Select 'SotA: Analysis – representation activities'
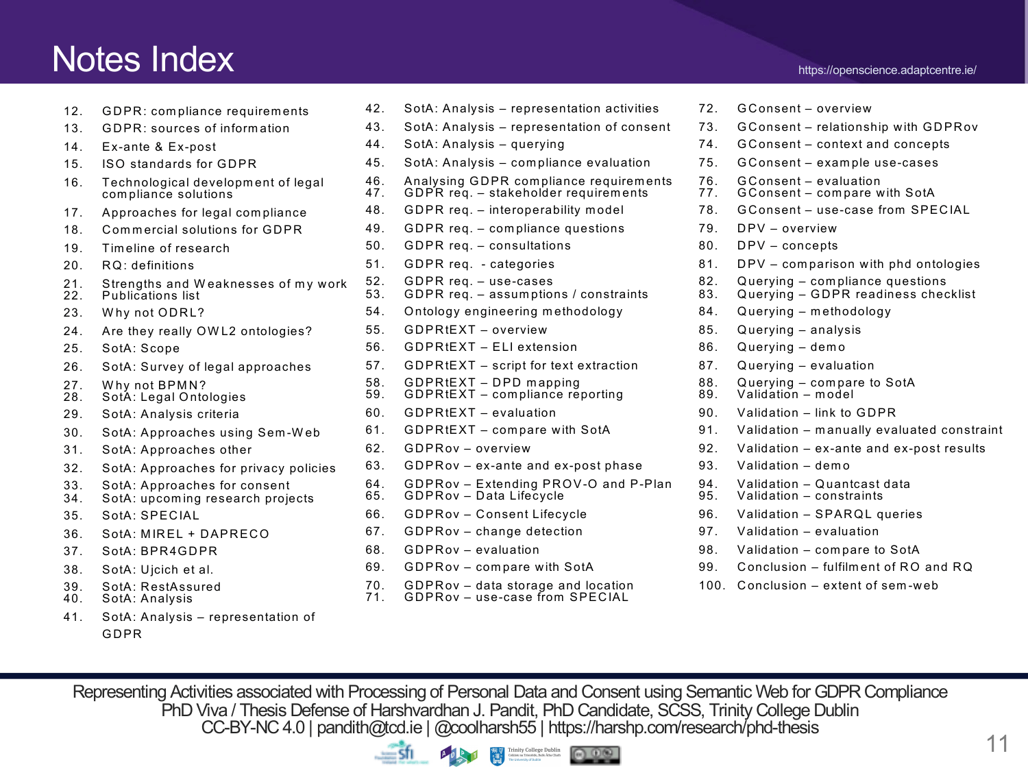 (531, 108)
